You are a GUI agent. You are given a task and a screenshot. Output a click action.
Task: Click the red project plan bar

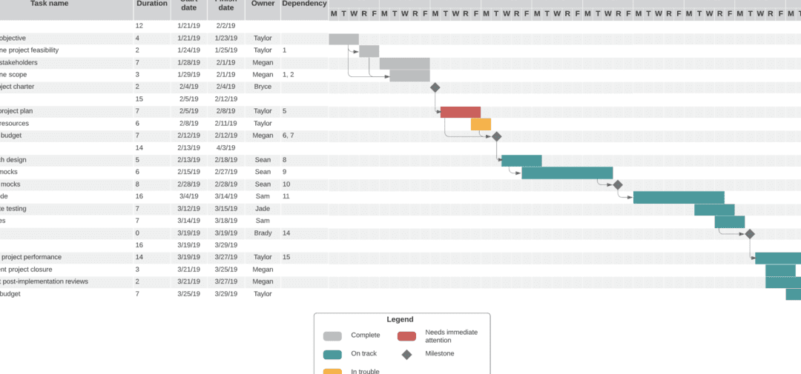point(461,112)
